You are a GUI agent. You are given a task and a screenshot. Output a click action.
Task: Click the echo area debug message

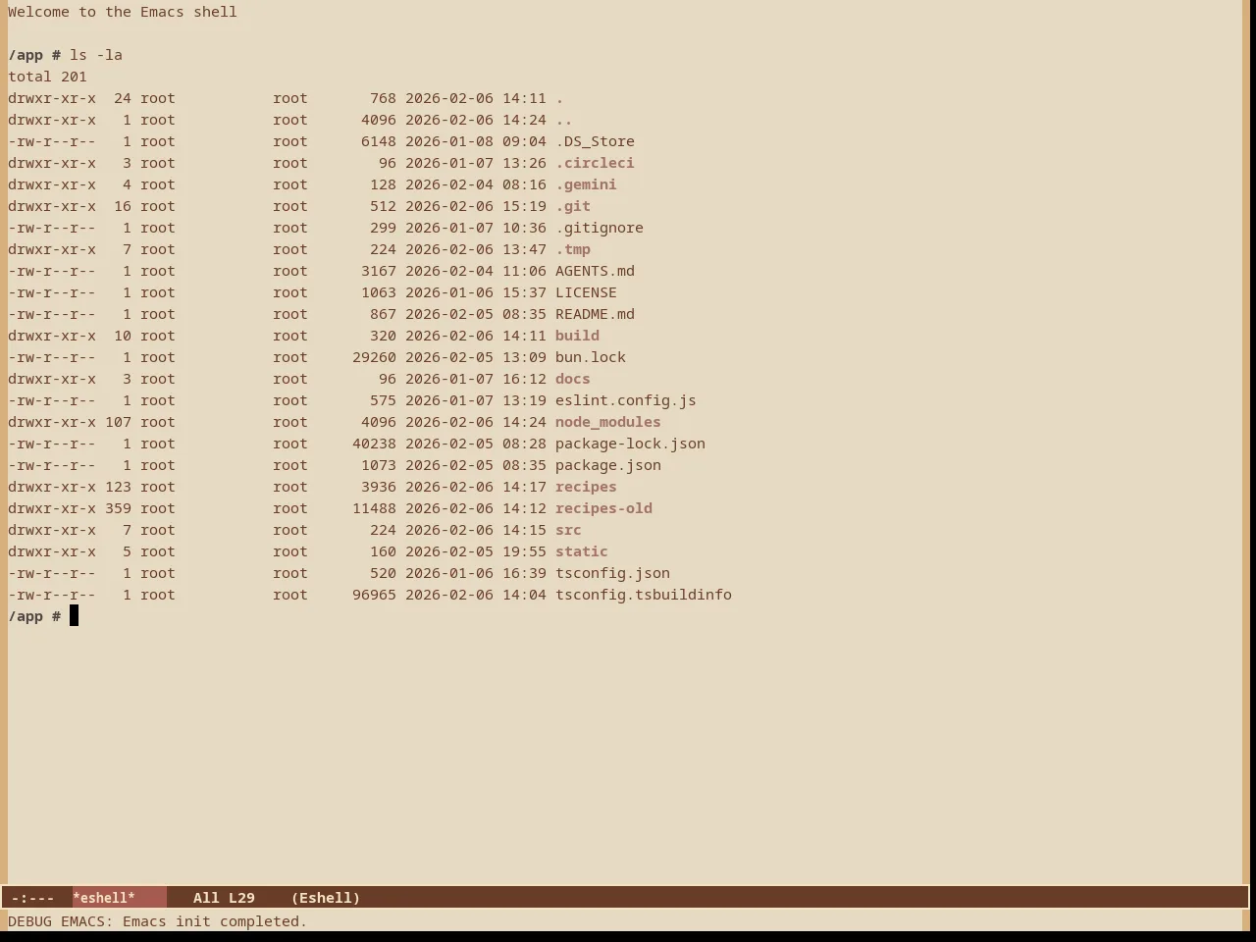(x=158, y=921)
